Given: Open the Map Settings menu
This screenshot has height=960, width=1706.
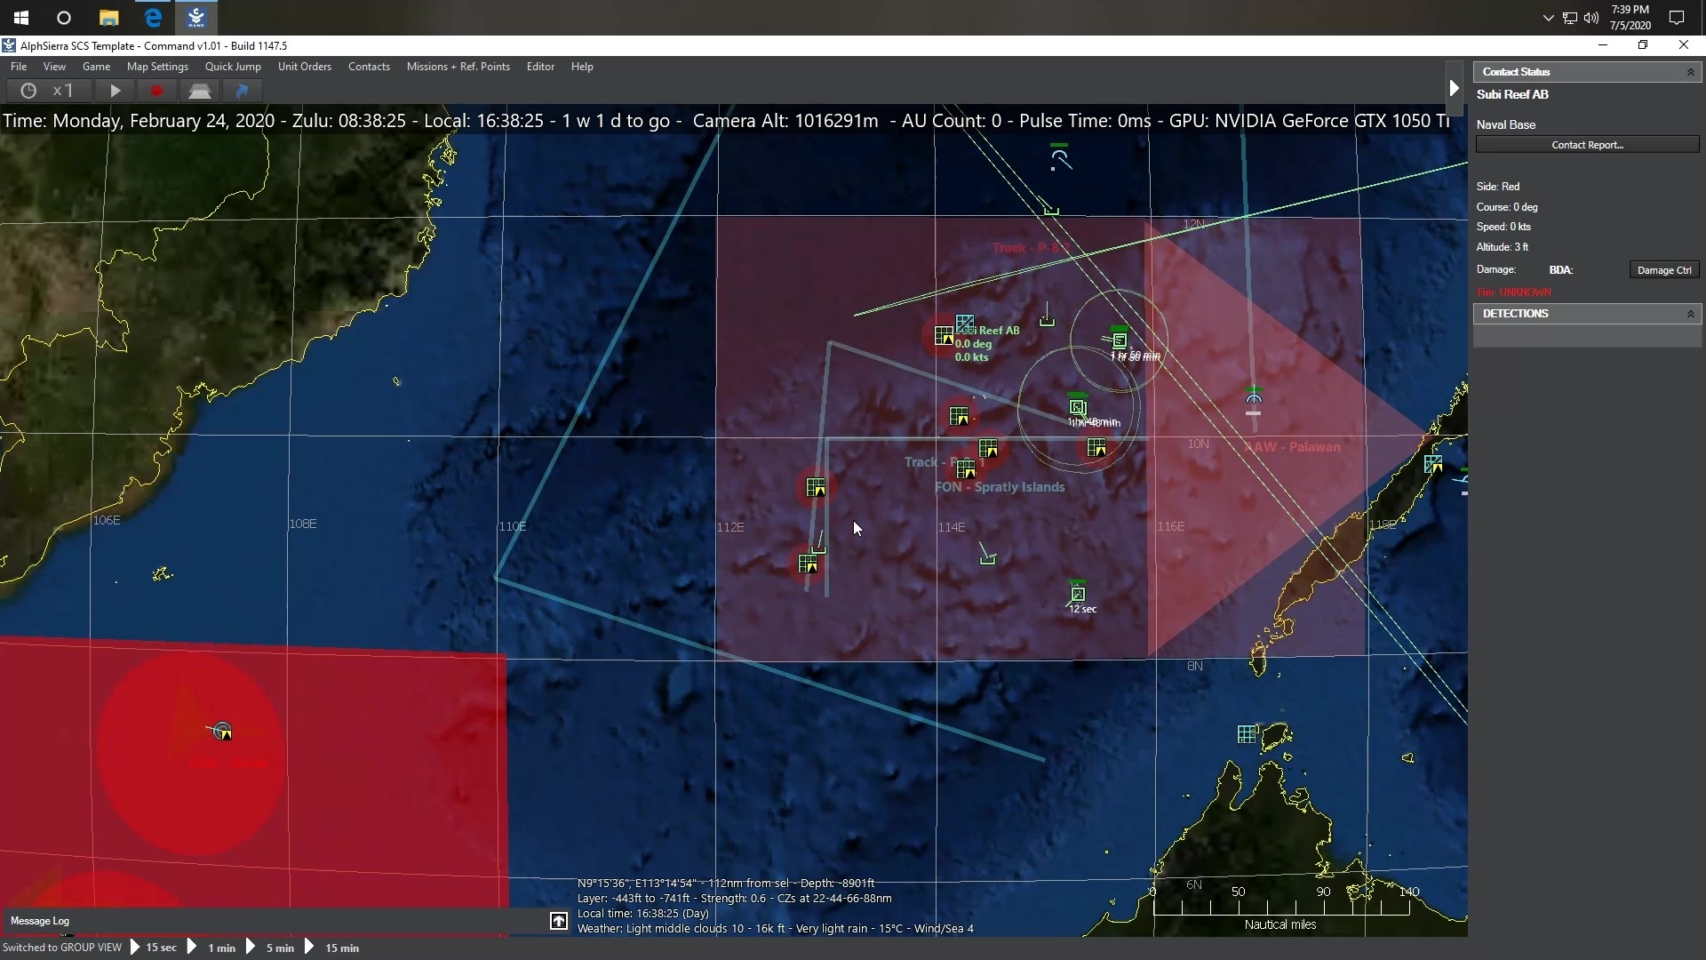Looking at the screenshot, I should coord(157,67).
